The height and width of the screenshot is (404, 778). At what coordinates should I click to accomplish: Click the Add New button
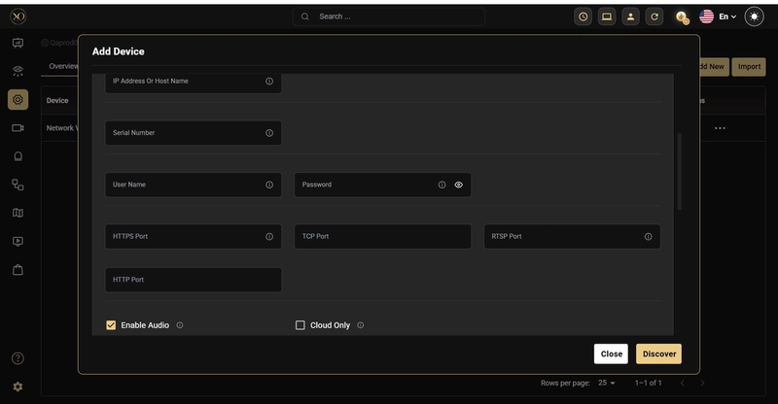[714, 66]
